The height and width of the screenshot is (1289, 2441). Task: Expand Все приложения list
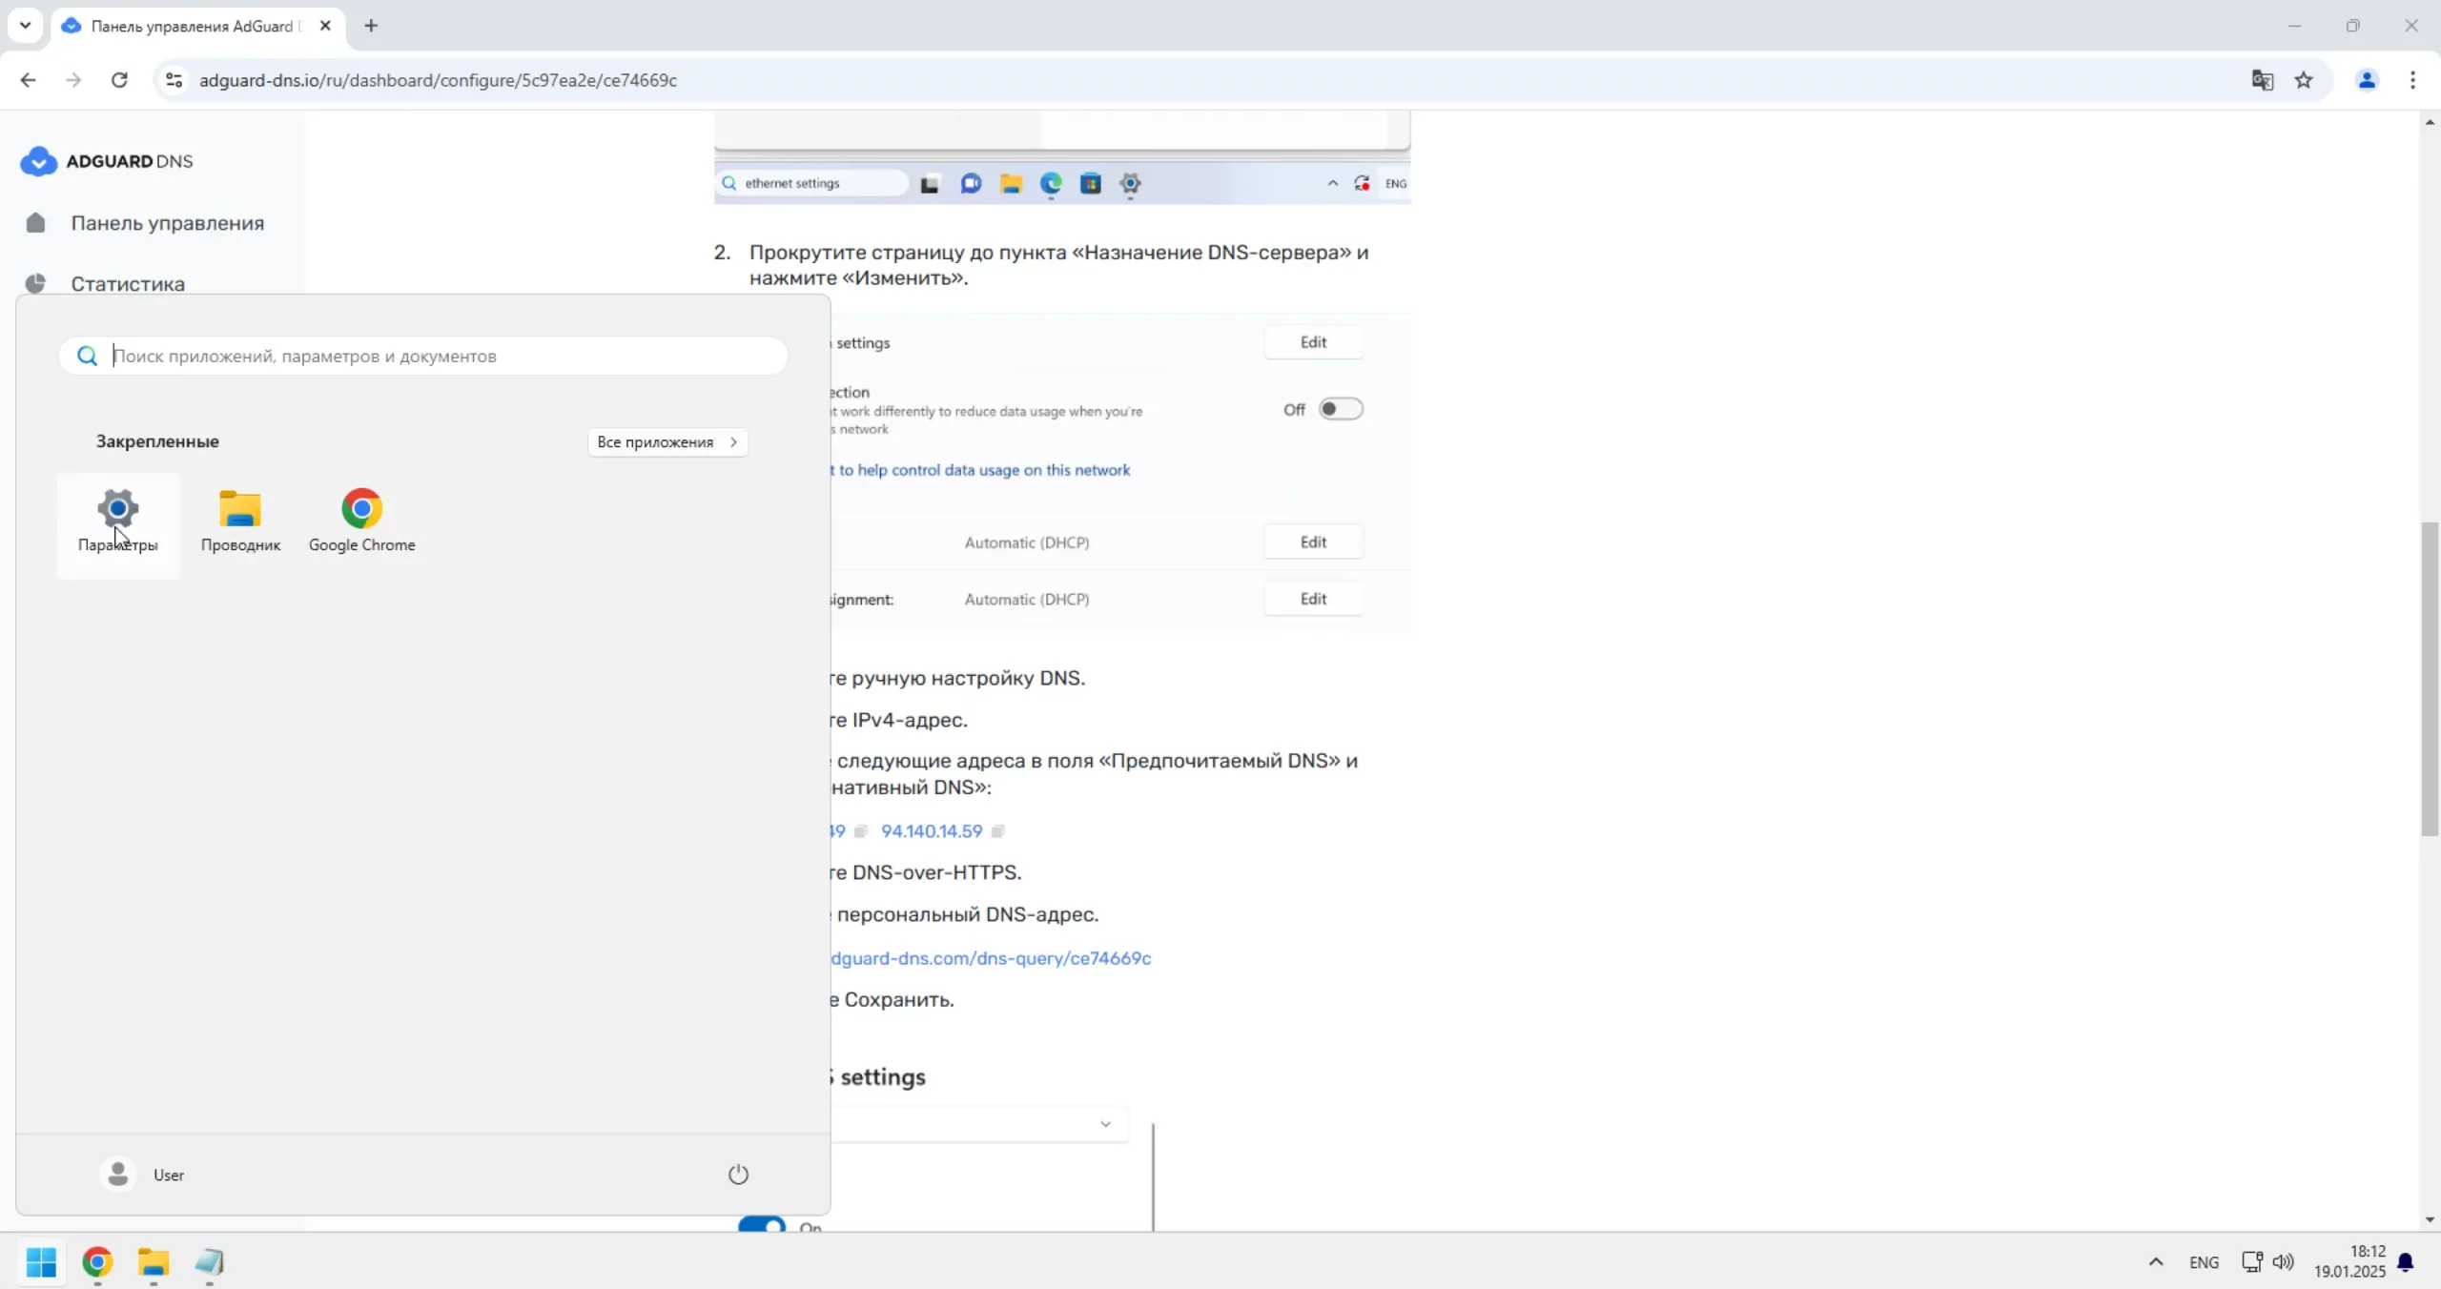(667, 441)
